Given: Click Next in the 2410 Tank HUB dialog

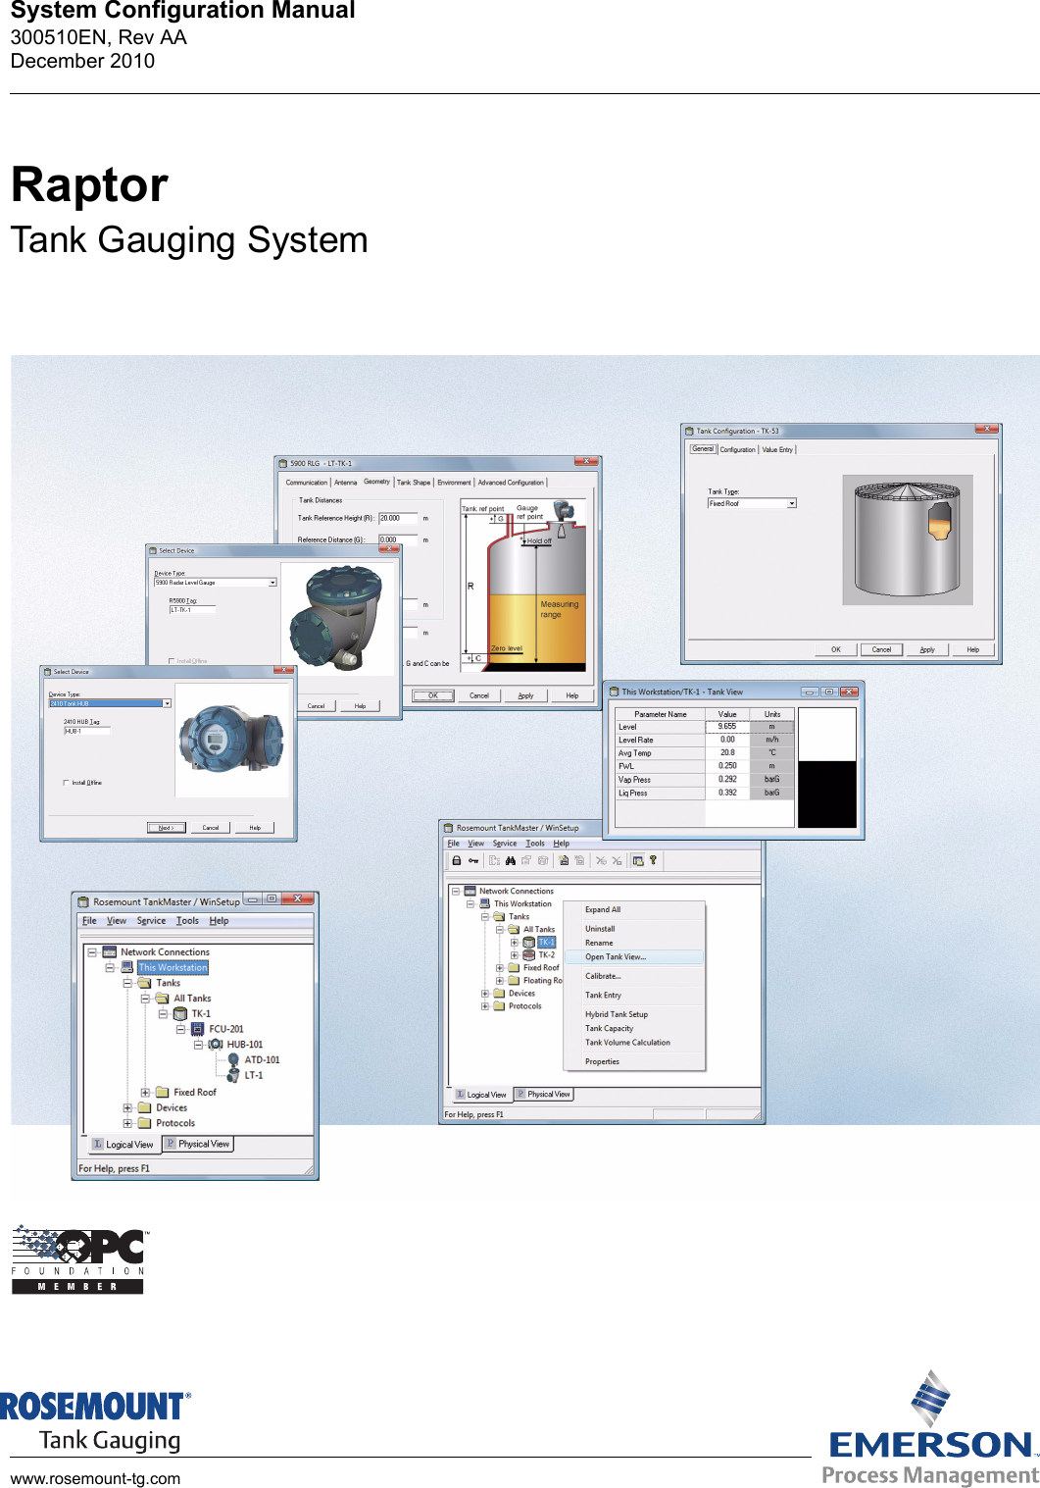Looking at the screenshot, I should point(166,827).
